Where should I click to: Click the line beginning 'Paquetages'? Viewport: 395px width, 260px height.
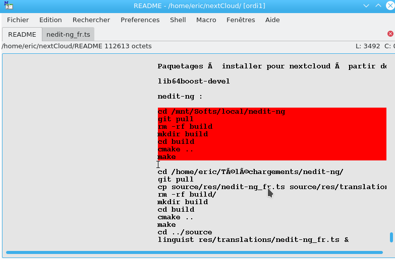[272, 66]
